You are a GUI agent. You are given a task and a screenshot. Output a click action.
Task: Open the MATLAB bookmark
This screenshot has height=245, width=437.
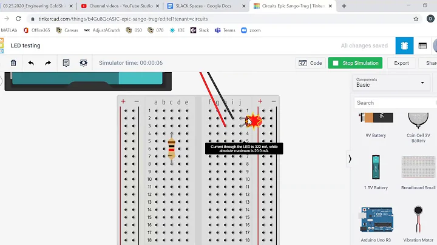coord(8,30)
